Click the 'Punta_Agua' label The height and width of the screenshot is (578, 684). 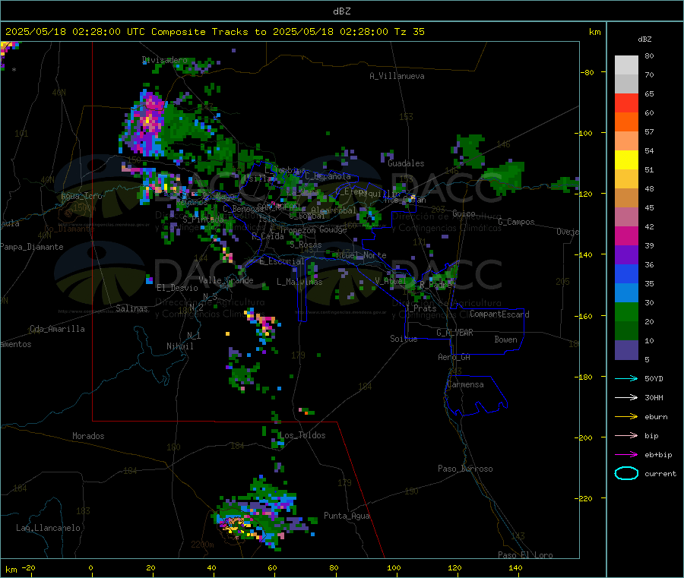[347, 516]
